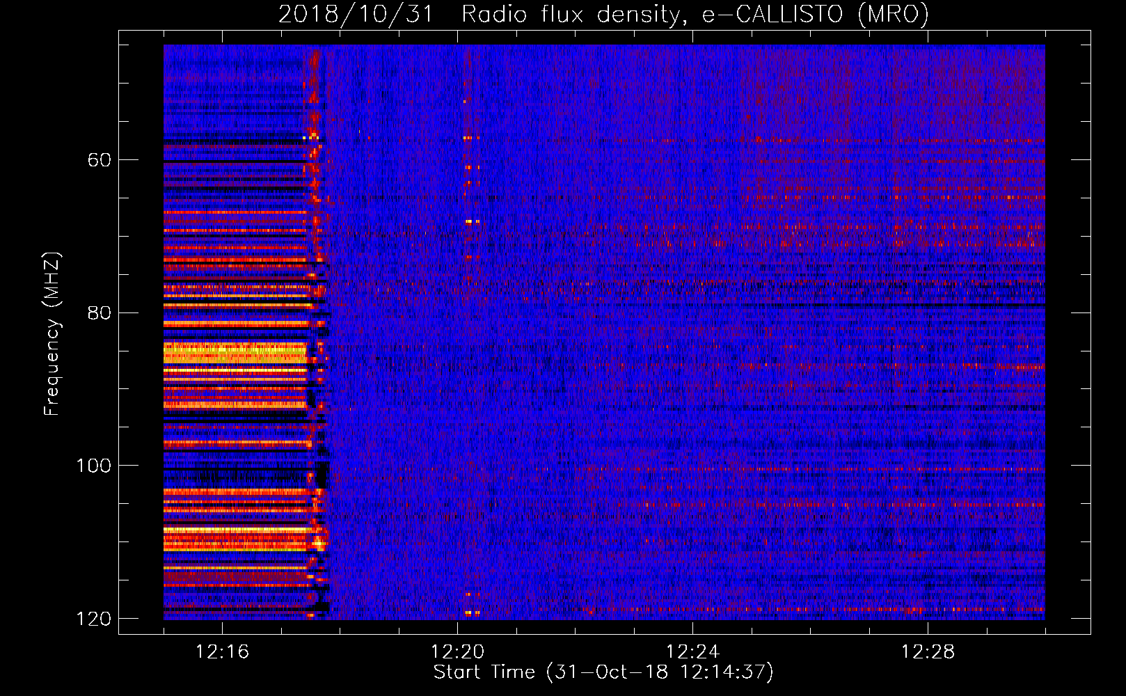1126x696 pixels.
Task: Click the 'Frequency (MHZ)' axis label
Action: [51, 334]
